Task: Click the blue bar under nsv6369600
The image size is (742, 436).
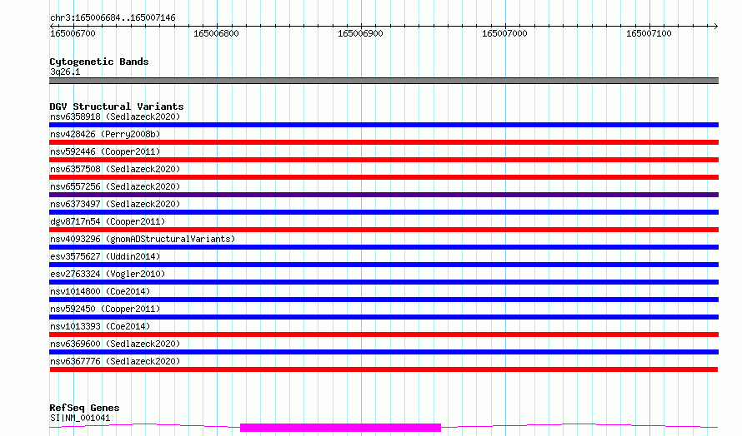Action: 384,352
